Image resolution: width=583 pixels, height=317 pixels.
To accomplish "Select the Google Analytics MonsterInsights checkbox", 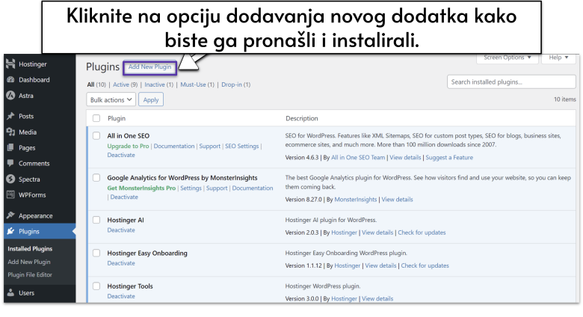I will tap(96, 178).
